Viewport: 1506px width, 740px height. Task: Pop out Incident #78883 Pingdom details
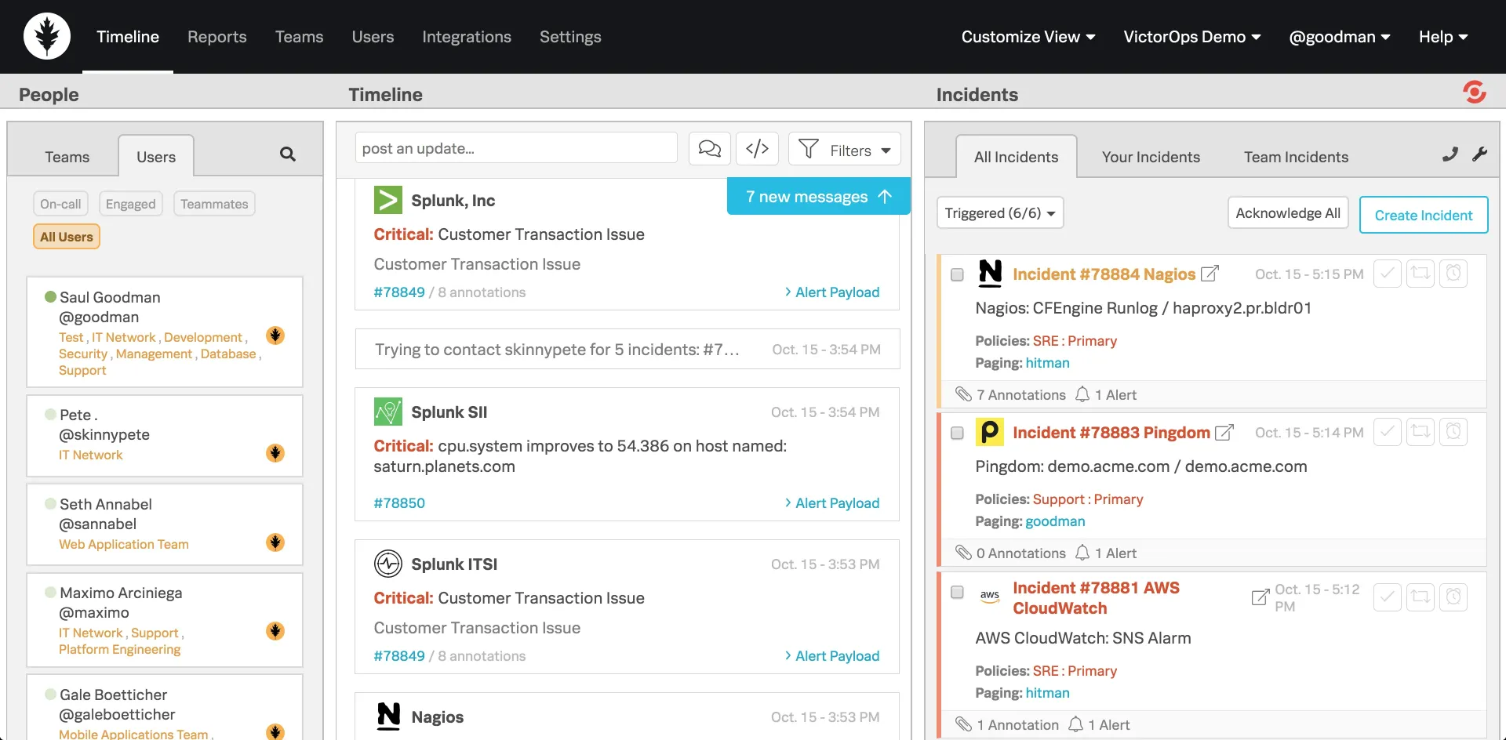click(x=1224, y=432)
